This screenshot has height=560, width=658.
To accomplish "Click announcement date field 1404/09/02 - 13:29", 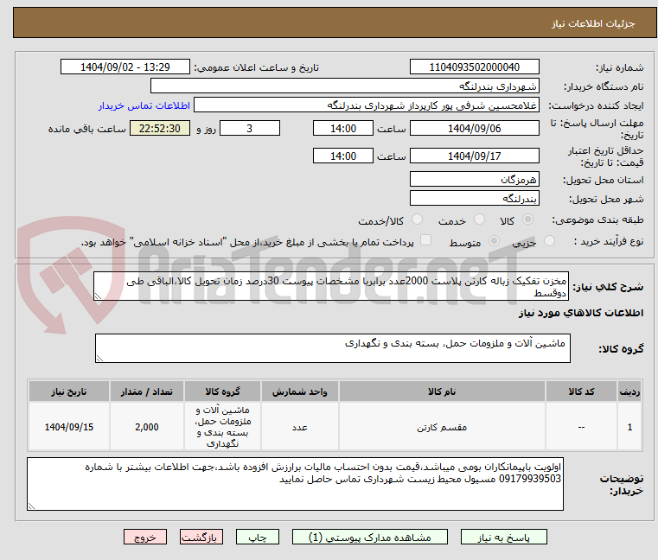I will click(x=125, y=67).
